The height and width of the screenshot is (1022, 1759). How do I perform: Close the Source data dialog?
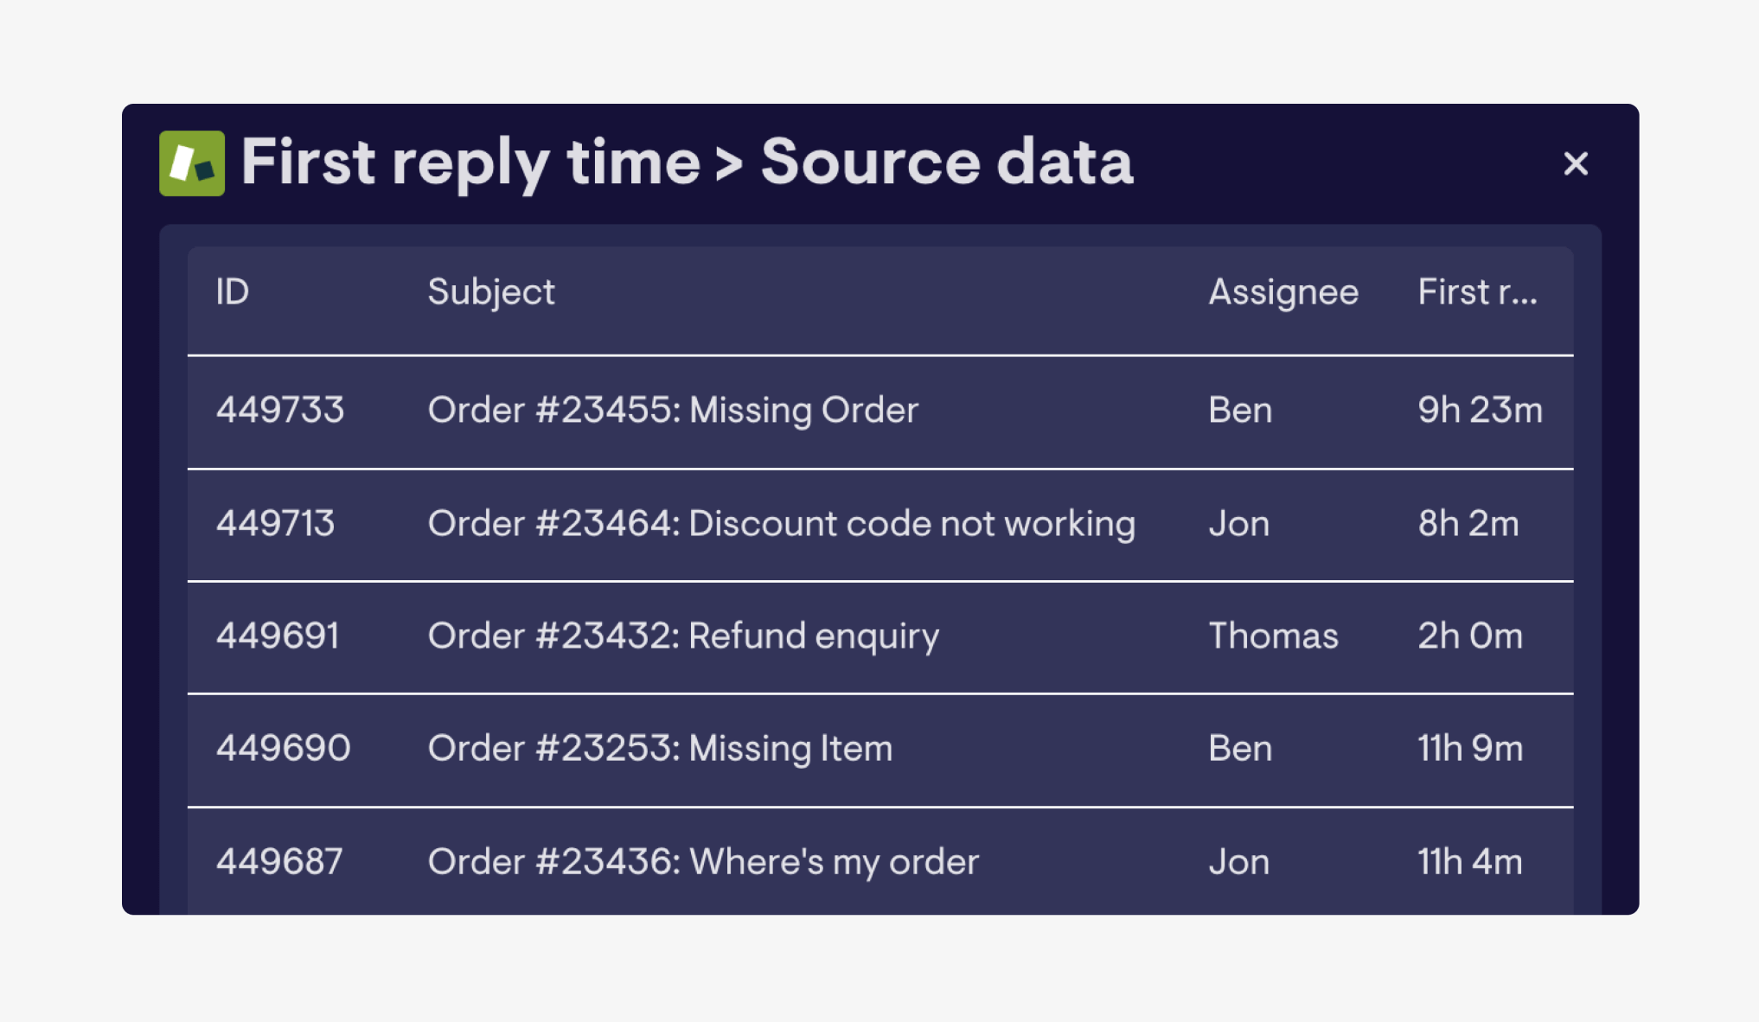click(x=1576, y=163)
